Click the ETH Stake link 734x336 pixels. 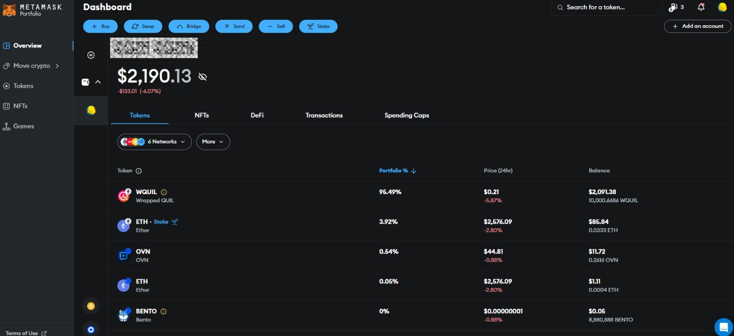coord(161,222)
